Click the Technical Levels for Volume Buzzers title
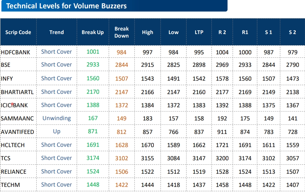305x192 pixels. (67, 6)
